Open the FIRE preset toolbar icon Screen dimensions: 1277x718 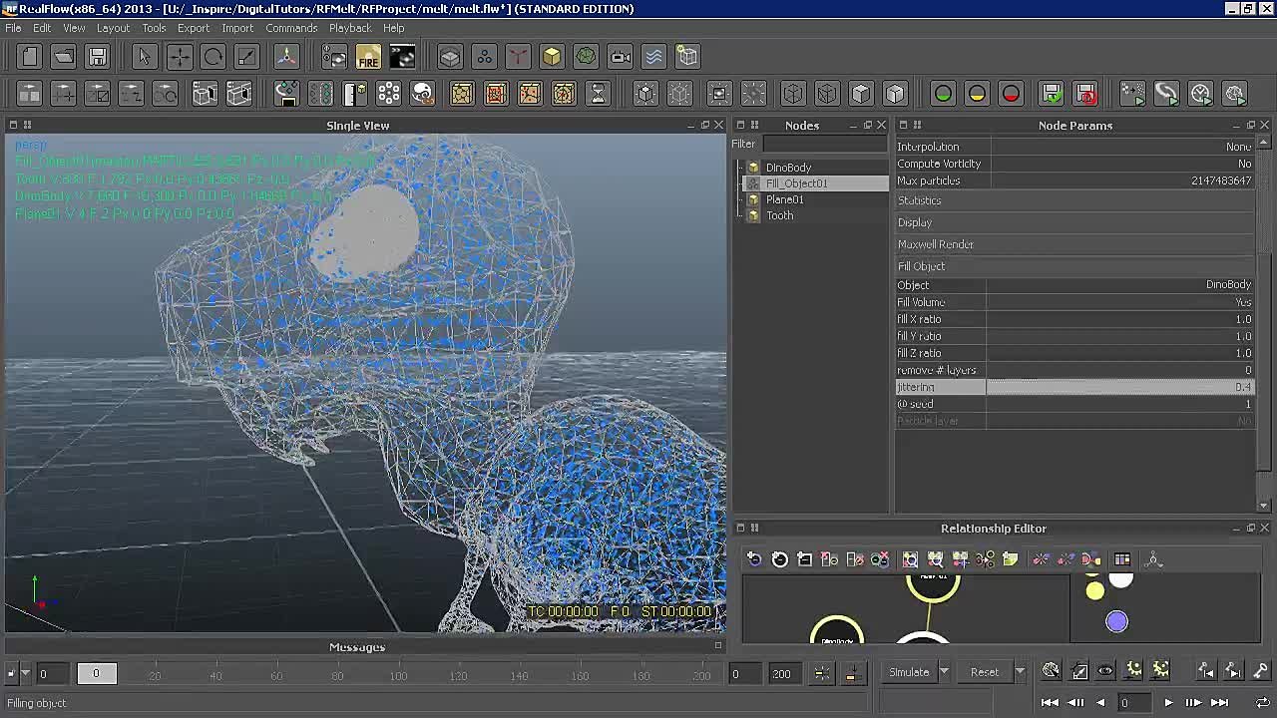369,57
